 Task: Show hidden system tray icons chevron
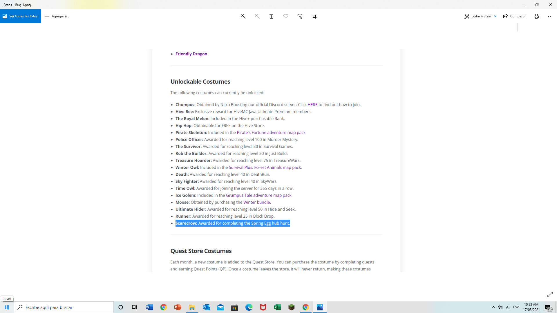(493, 307)
